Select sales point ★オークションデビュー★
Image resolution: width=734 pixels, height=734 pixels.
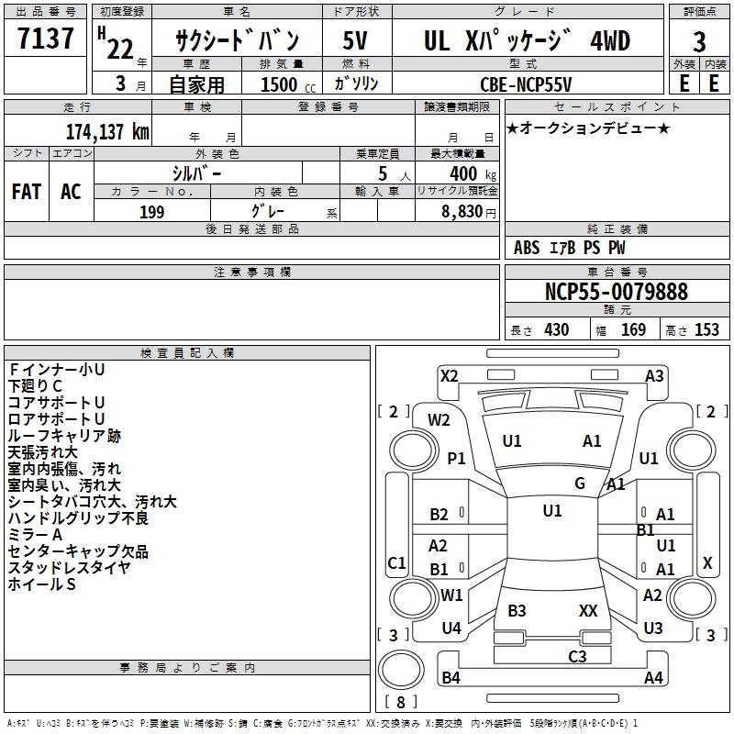(588, 128)
